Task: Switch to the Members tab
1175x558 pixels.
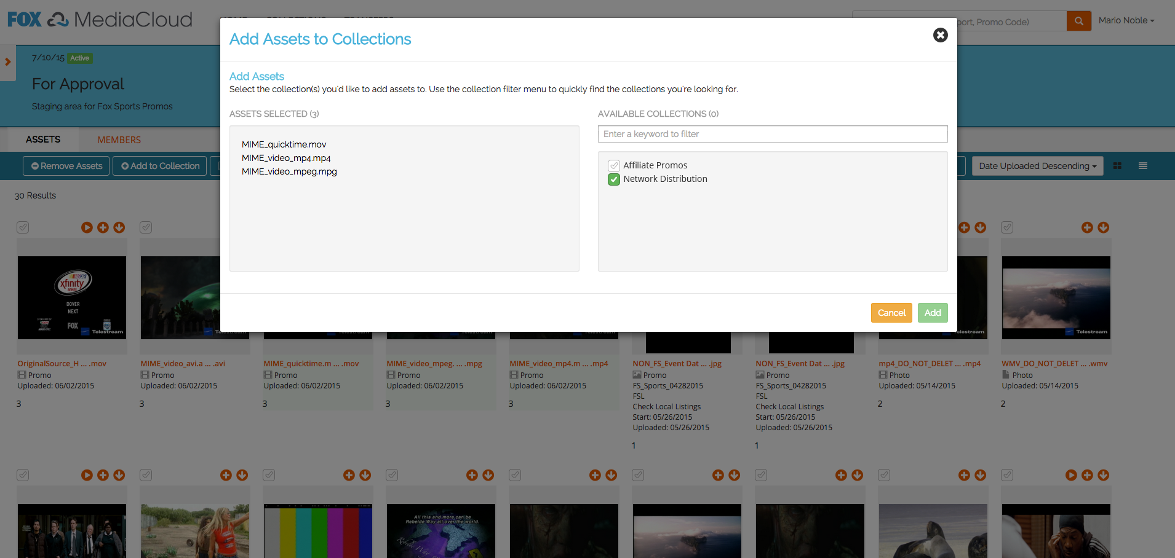Action: click(x=119, y=140)
